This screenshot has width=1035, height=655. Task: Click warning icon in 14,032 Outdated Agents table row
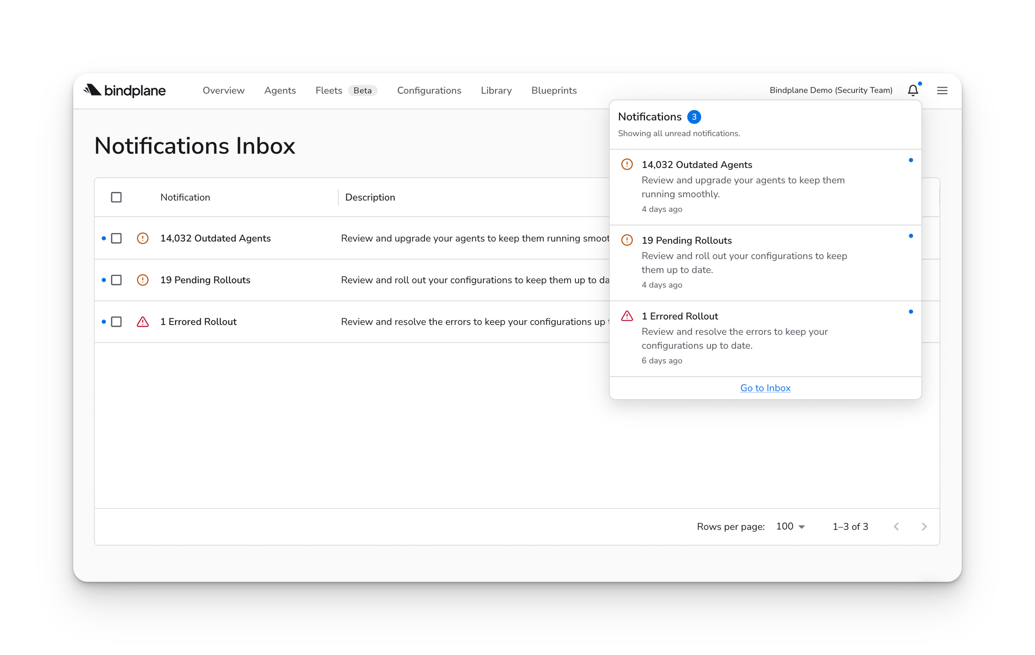142,238
